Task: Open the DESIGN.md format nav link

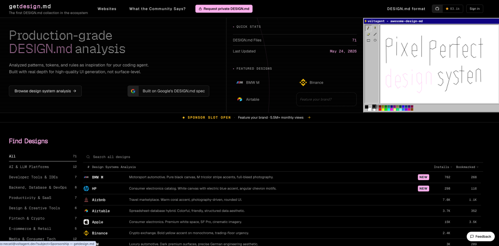Action: coord(406,9)
